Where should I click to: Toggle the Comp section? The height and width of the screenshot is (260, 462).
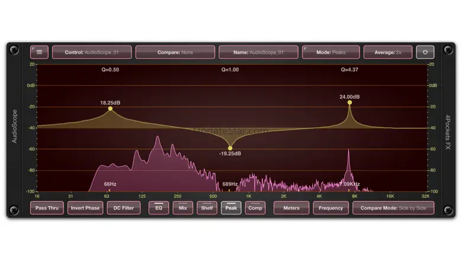(255, 208)
